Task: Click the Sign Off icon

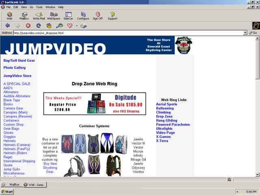Action: point(97,16)
